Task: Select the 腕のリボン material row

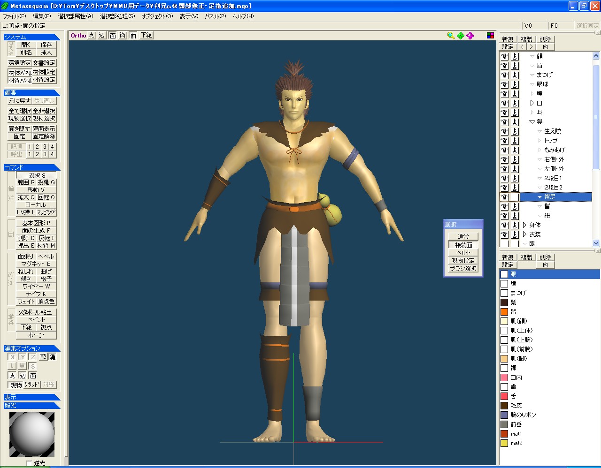Action: tap(549, 415)
